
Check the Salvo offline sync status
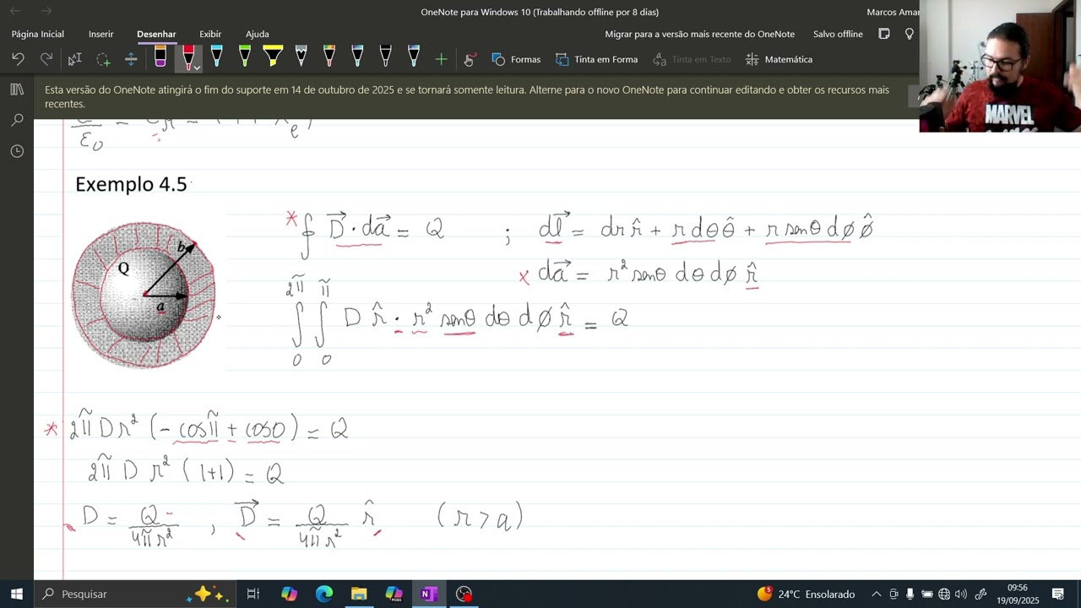[838, 34]
